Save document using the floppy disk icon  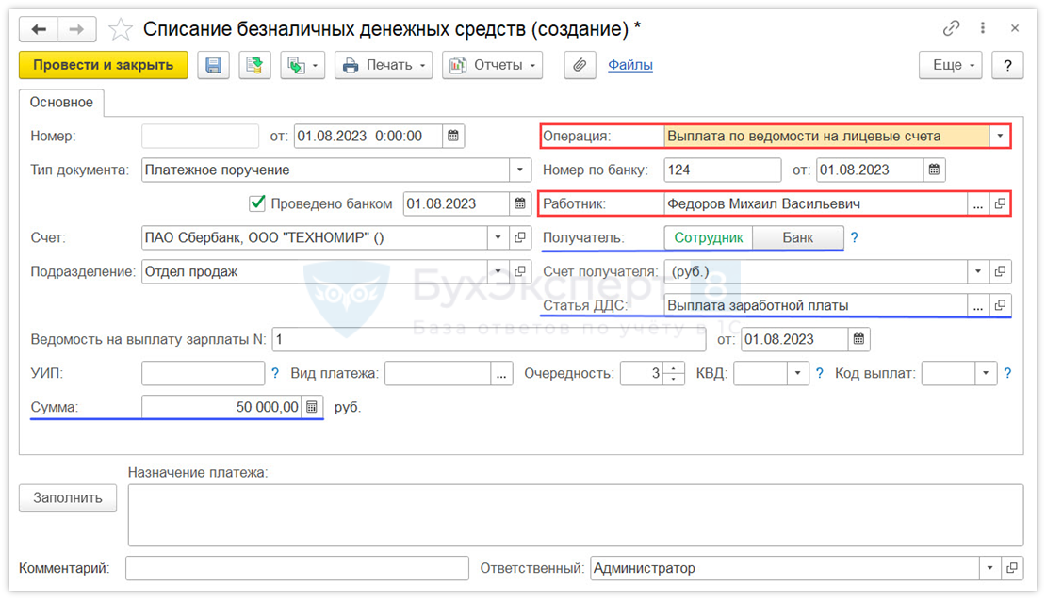click(x=214, y=65)
